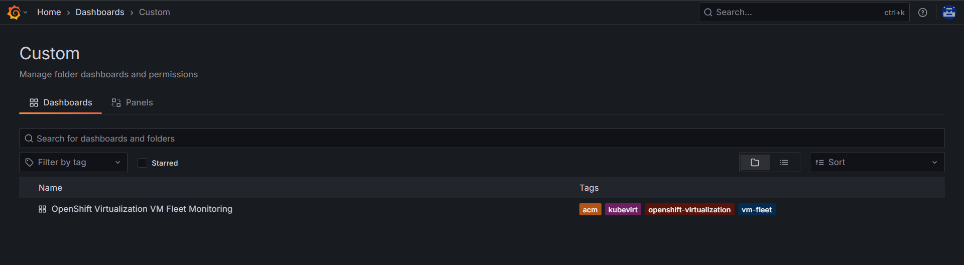Viewport: 964px width, 265px height.
Task: Click the purple kubevirt tag
Action: pyautogui.click(x=623, y=210)
